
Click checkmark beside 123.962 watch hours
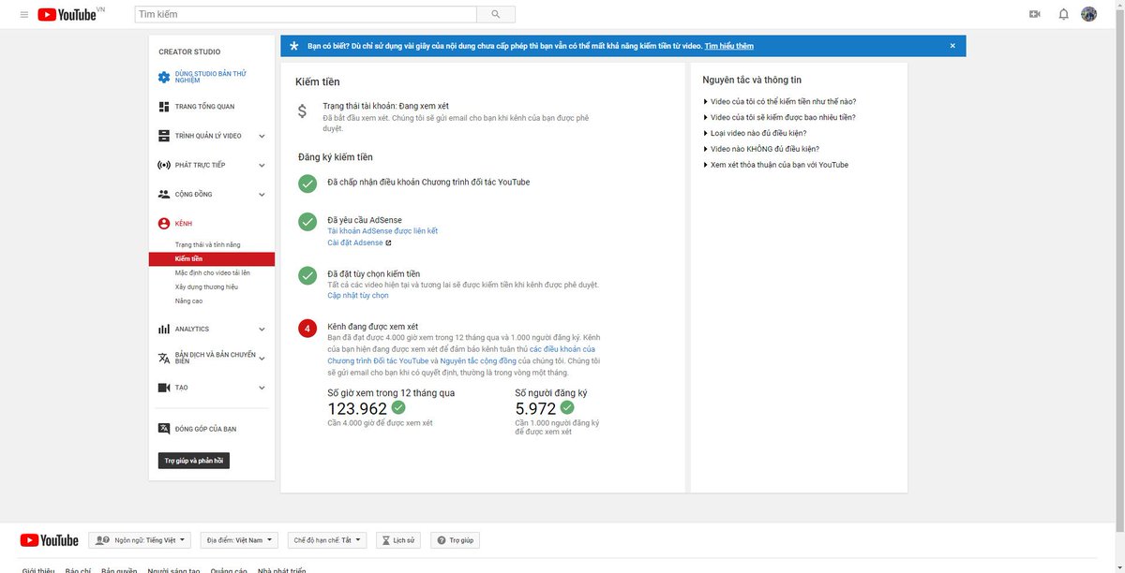[398, 408]
